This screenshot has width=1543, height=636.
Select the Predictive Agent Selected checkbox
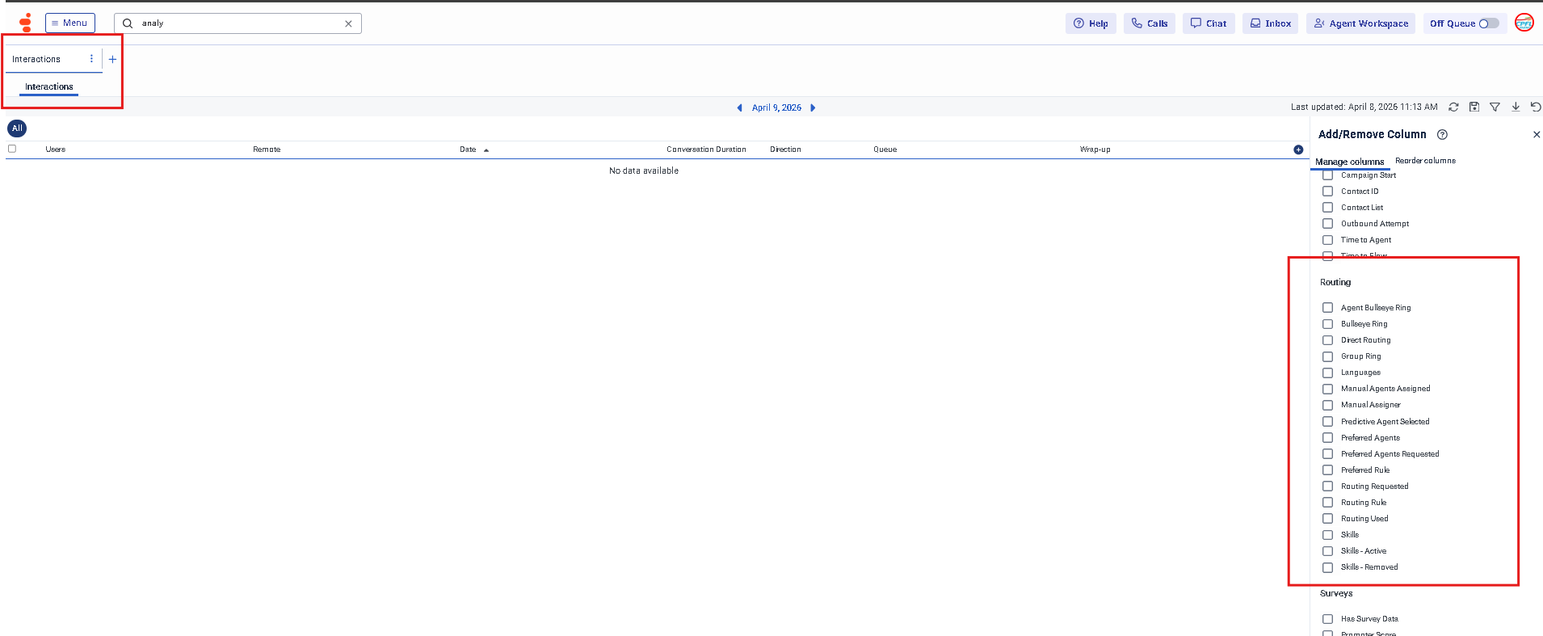click(x=1327, y=422)
